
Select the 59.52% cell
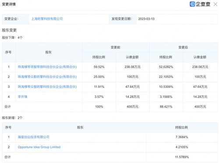(x=99, y=67)
